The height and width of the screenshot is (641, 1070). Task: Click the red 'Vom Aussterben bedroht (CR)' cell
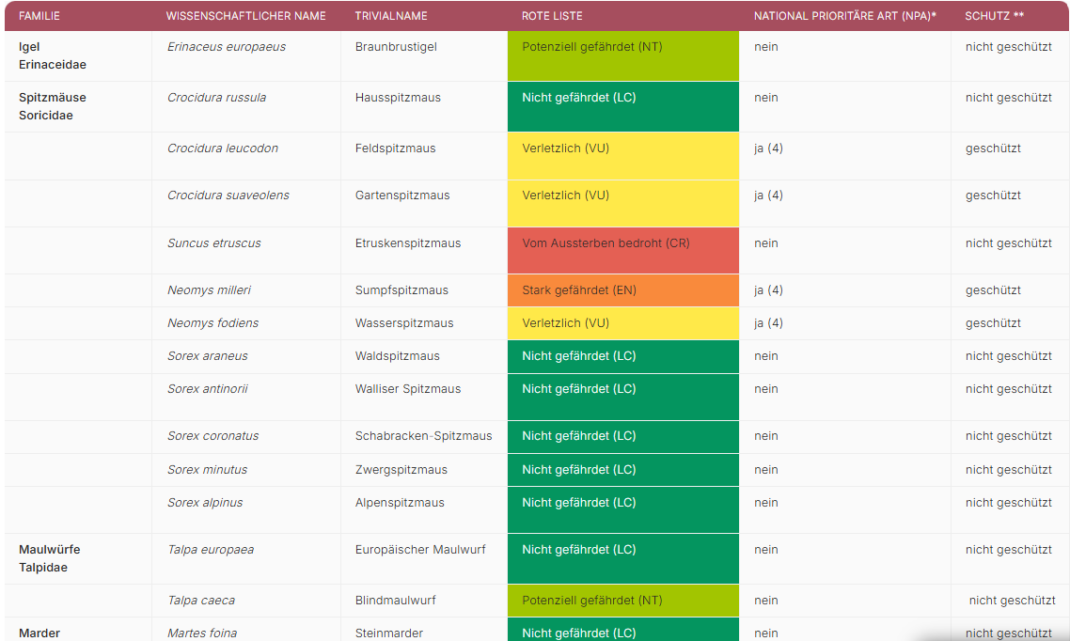click(622, 249)
